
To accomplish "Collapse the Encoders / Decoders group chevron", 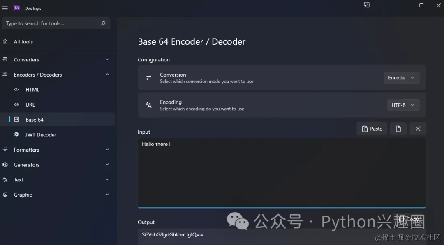I will coord(107,74).
